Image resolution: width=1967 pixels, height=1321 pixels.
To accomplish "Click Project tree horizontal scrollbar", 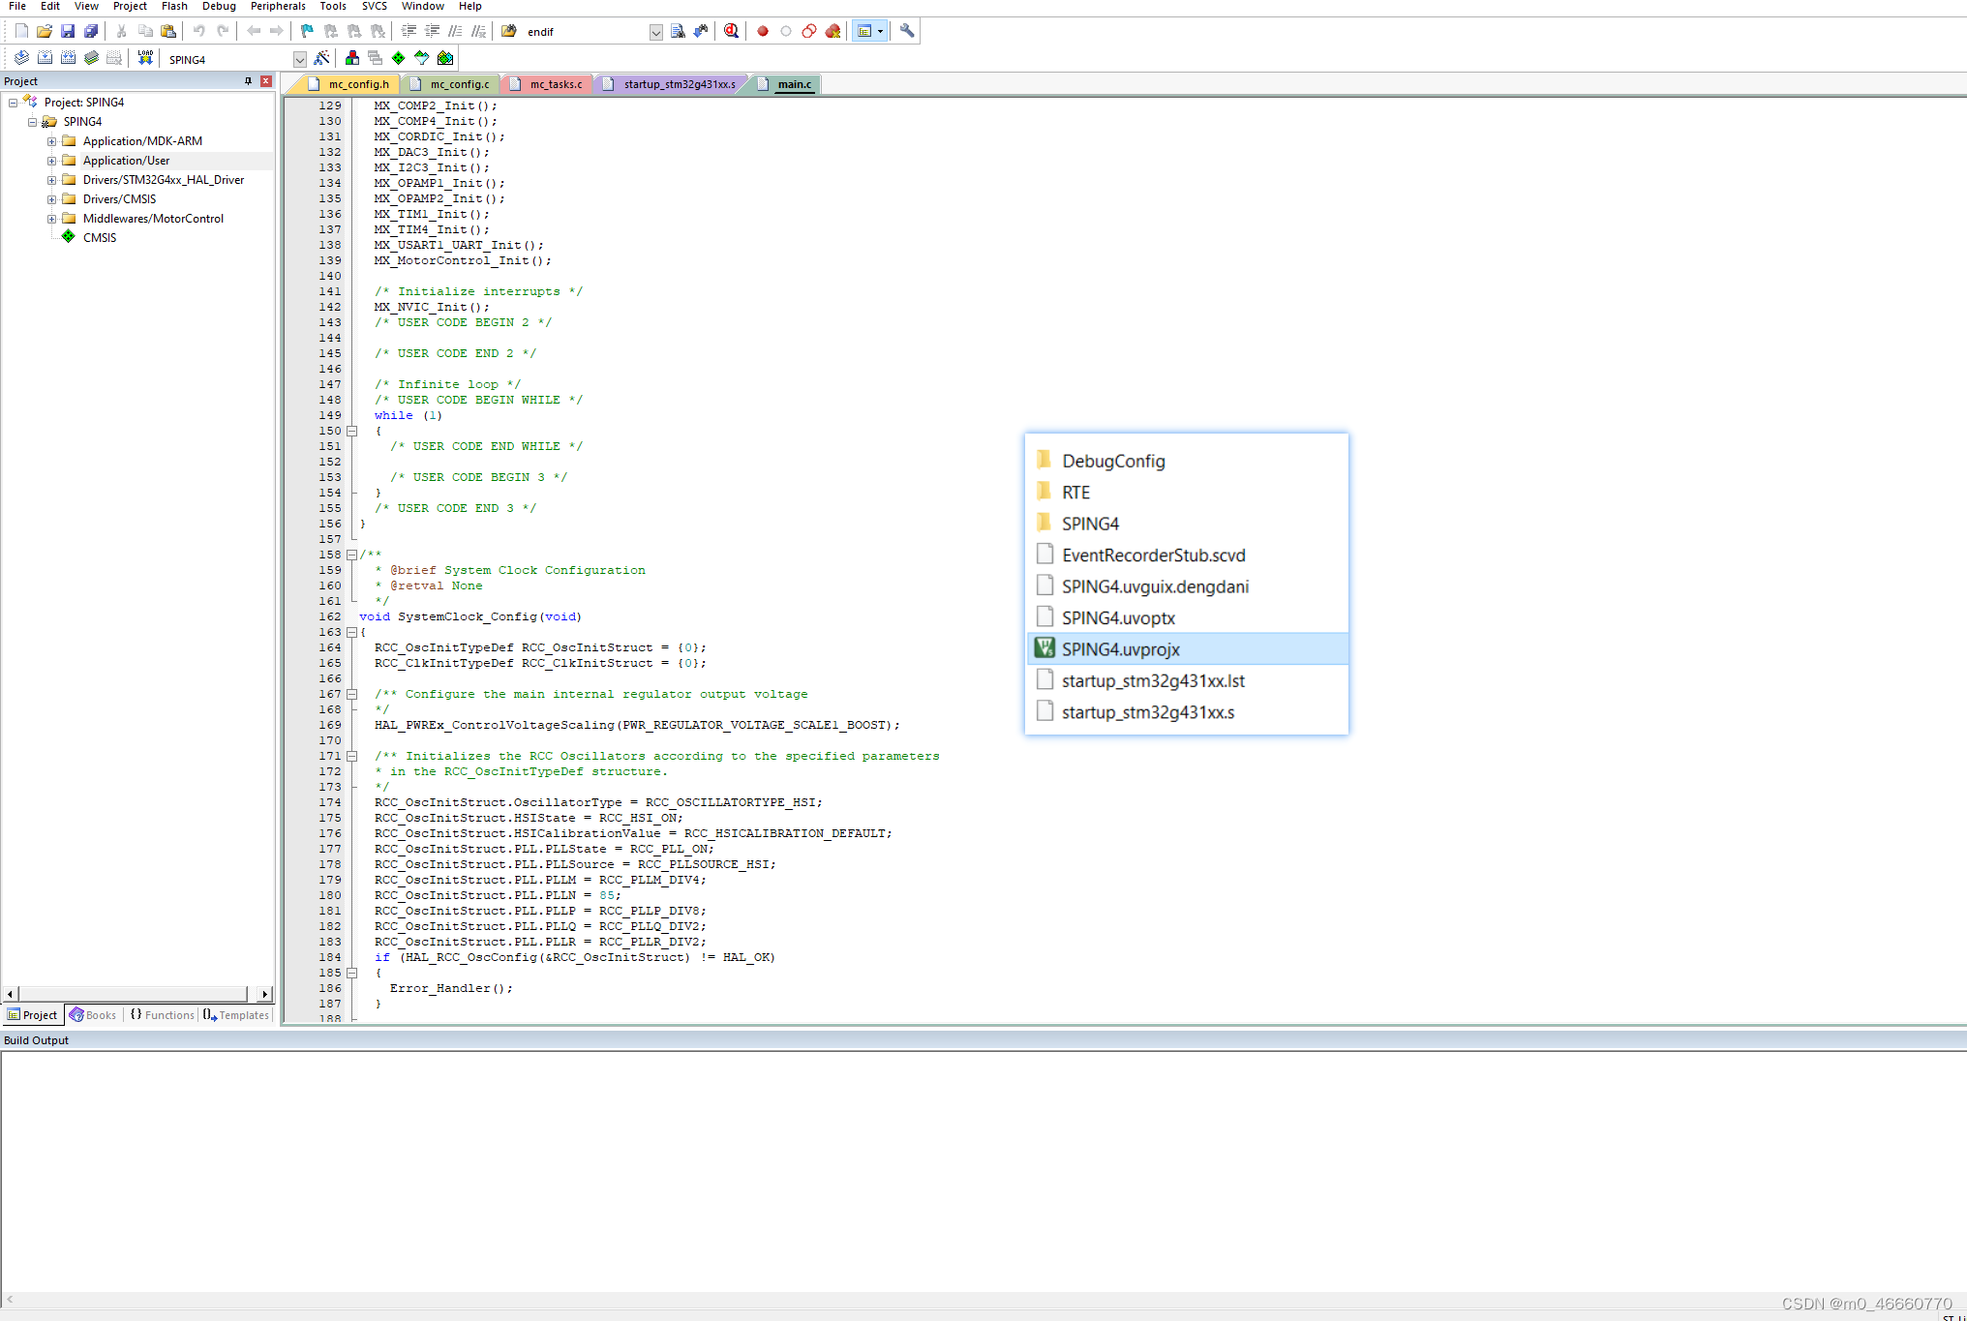I will click(134, 994).
